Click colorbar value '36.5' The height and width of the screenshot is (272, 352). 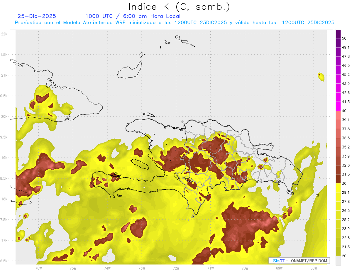click(x=346, y=138)
